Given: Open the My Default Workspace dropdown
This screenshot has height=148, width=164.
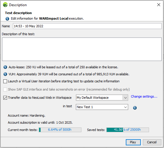Looking at the screenshot, I should point(102,98).
